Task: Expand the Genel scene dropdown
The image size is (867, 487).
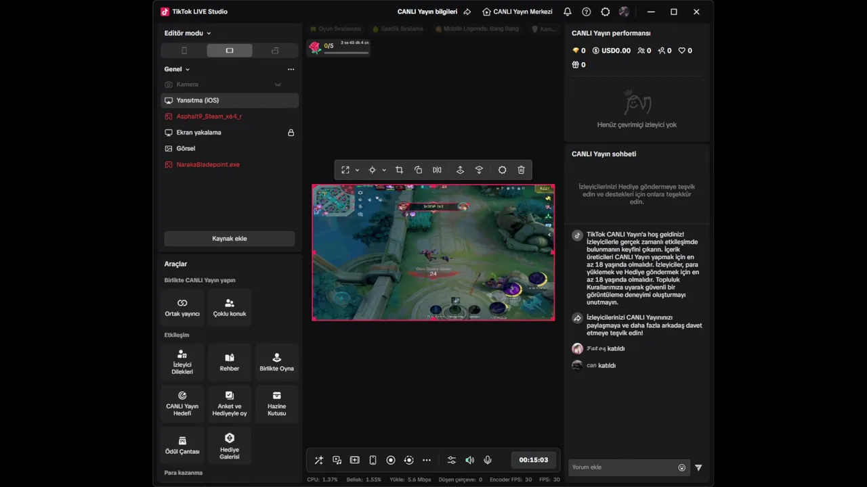Action: coord(177,69)
